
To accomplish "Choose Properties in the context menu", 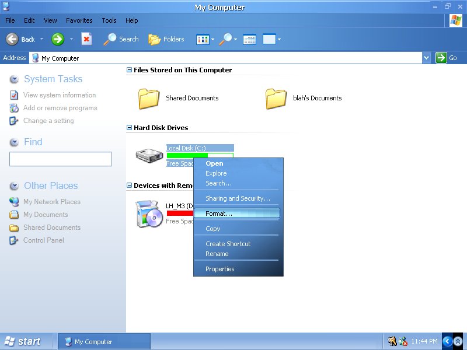I will (220, 269).
